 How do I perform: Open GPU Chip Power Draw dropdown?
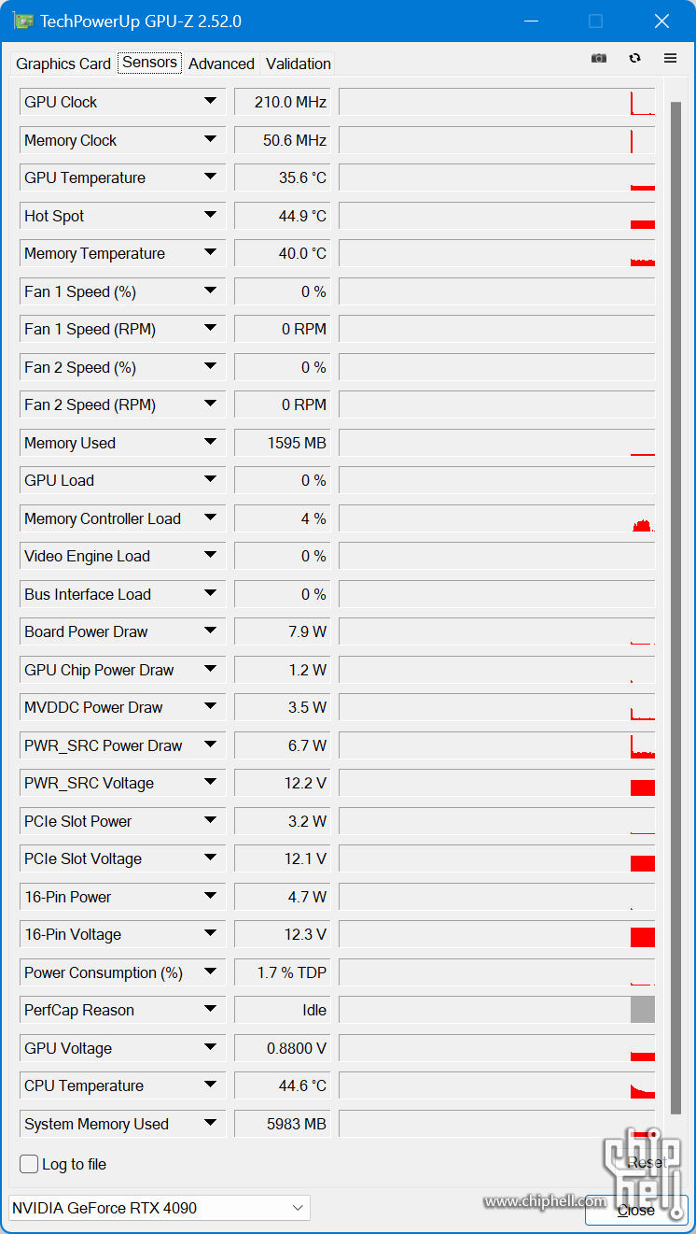(x=210, y=670)
